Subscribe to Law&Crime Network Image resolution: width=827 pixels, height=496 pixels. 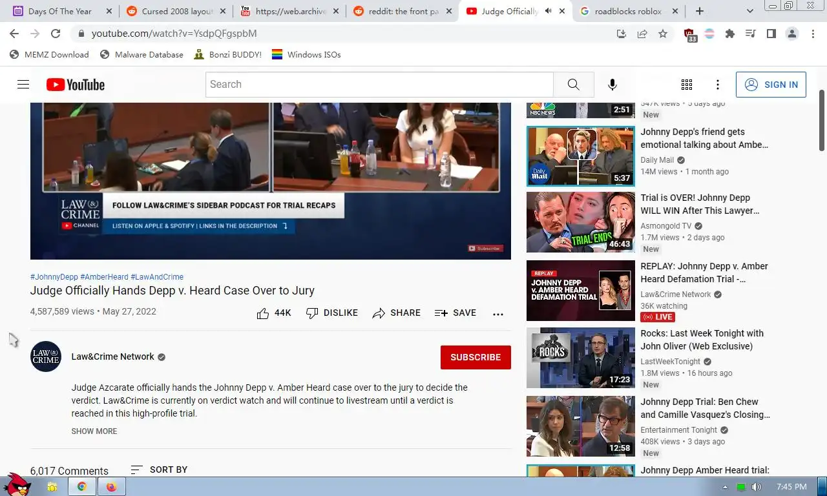(476, 357)
